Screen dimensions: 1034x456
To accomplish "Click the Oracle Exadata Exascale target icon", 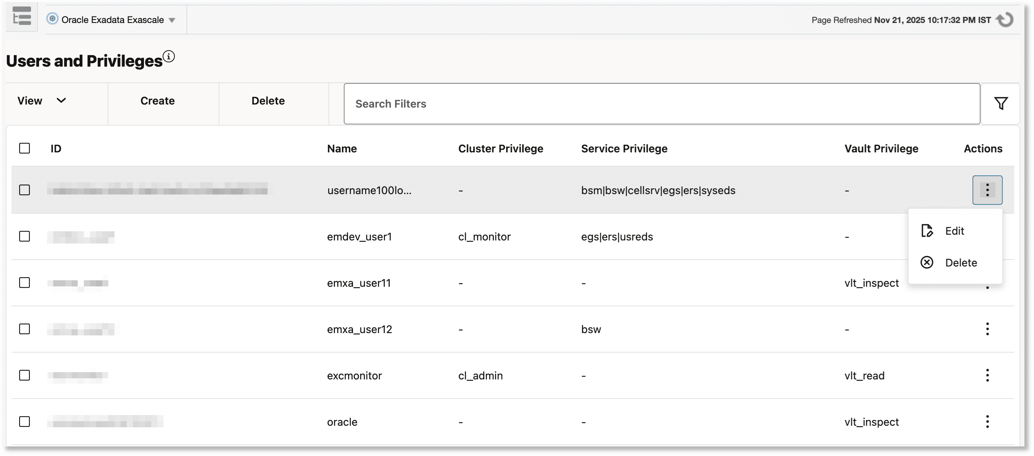I will pyautogui.click(x=52, y=18).
